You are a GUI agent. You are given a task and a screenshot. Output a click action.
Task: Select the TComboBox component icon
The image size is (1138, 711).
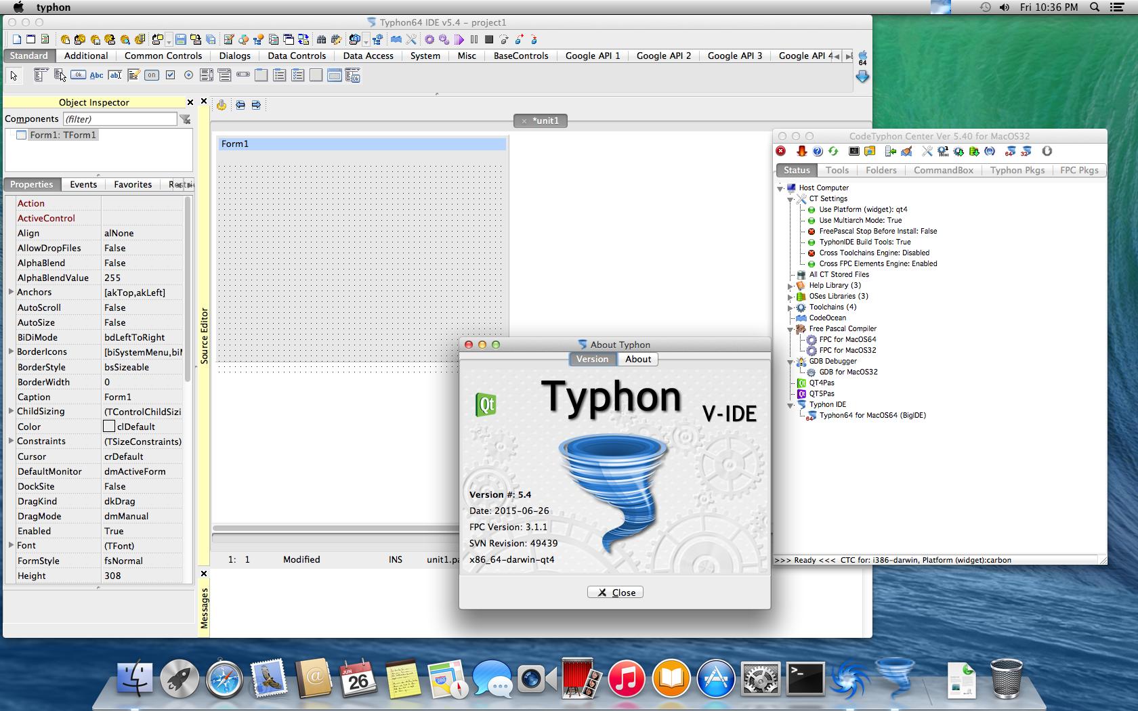(x=225, y=75)
